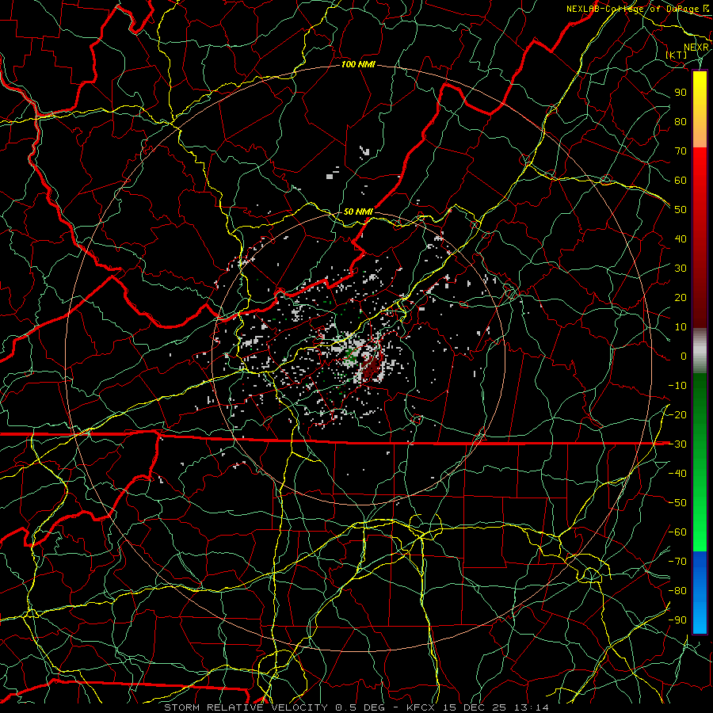Click the 20 value on the velocity scale

(x=681, y=298)
